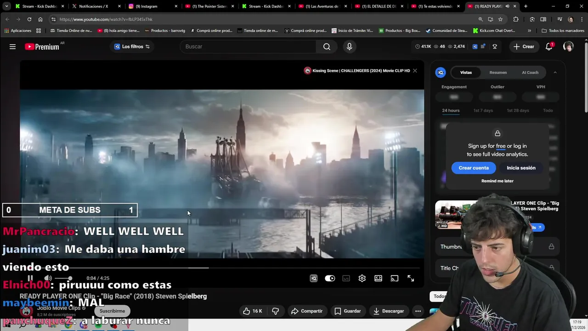The image size is (588, 331).
Task: Click the search magnifier button
Action: pyautogui.click(x=327, y=46)
